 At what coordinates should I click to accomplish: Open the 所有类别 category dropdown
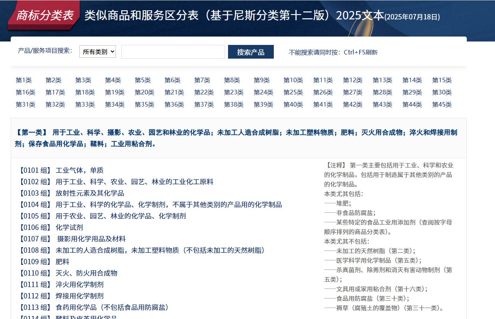pos(97,51)
